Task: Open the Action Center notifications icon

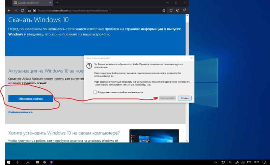Action: pos(264,162)
